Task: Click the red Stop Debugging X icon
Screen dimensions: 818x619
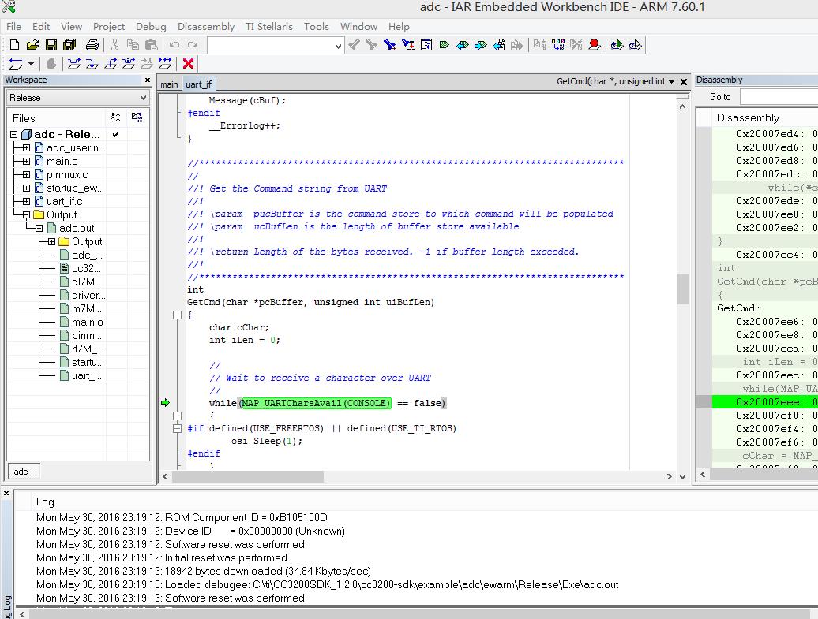Action: pyautogui.click(x=188, y=64)
